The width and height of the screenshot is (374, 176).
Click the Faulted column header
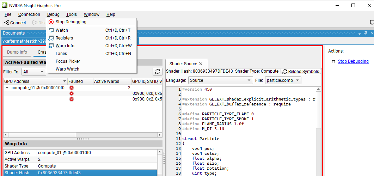point(80,81)
